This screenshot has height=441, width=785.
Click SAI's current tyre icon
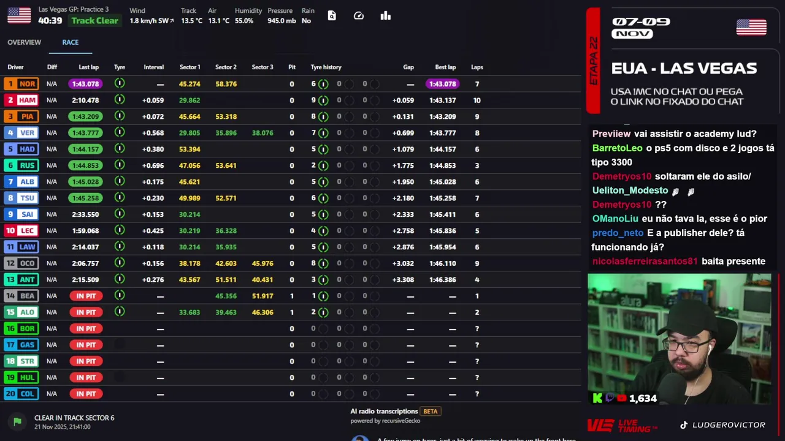[120, 214]
